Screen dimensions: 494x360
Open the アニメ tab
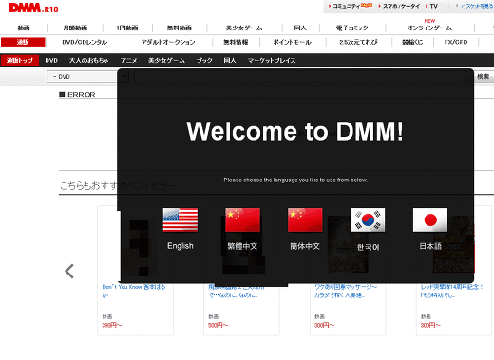tap(128, 60)
